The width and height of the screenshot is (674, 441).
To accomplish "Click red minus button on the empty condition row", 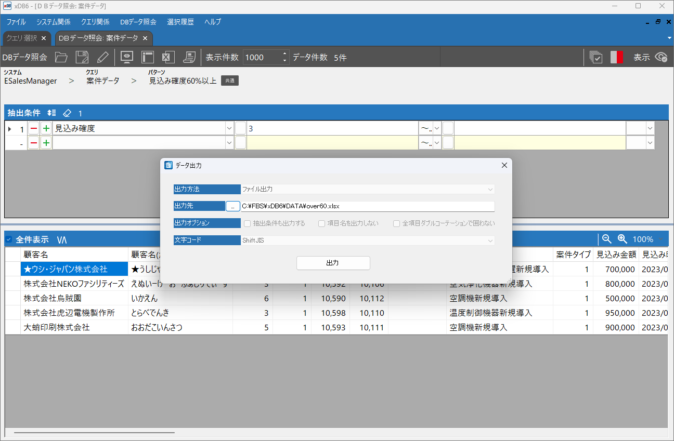I will click(33, 143).
